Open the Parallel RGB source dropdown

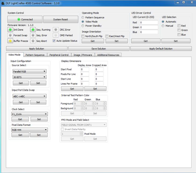pyautogui.click(x=30, y=71)
